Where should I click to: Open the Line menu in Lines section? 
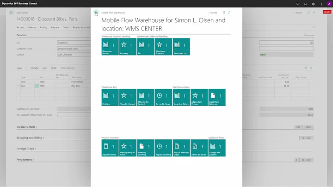click(44, 68)
